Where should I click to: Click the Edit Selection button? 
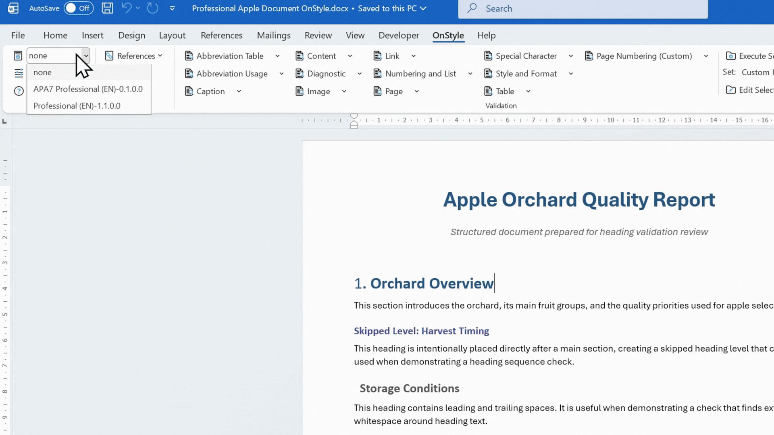click(749, 90)
